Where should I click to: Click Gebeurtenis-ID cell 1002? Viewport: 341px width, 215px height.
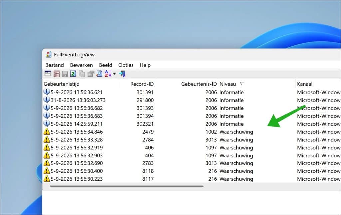tap(211, 132)
